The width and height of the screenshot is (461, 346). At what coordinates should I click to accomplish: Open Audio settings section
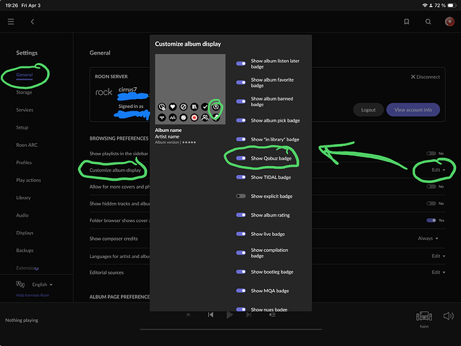22,215
